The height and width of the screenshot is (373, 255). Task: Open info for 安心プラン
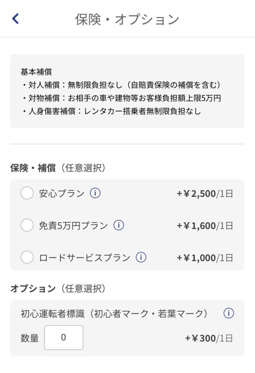[95, 193]
